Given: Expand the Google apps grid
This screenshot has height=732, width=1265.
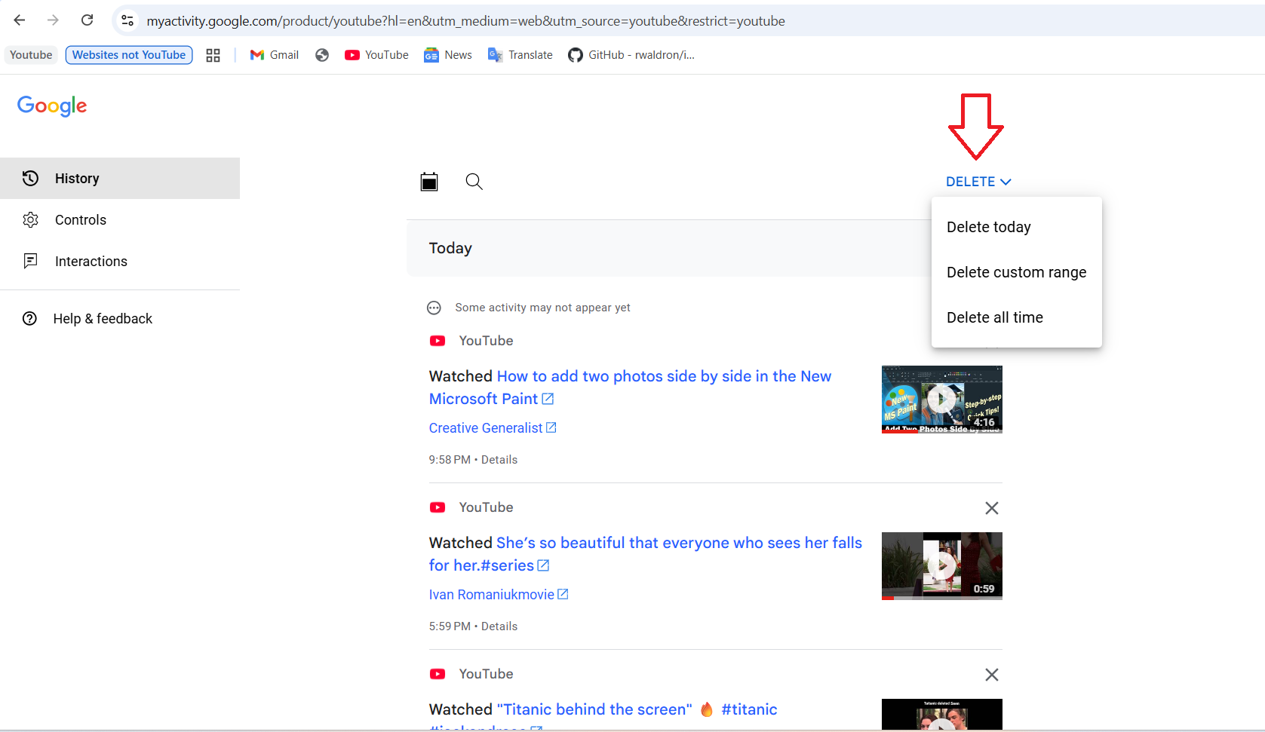Looking at the screenshot, I should click(x=213, y=54).
